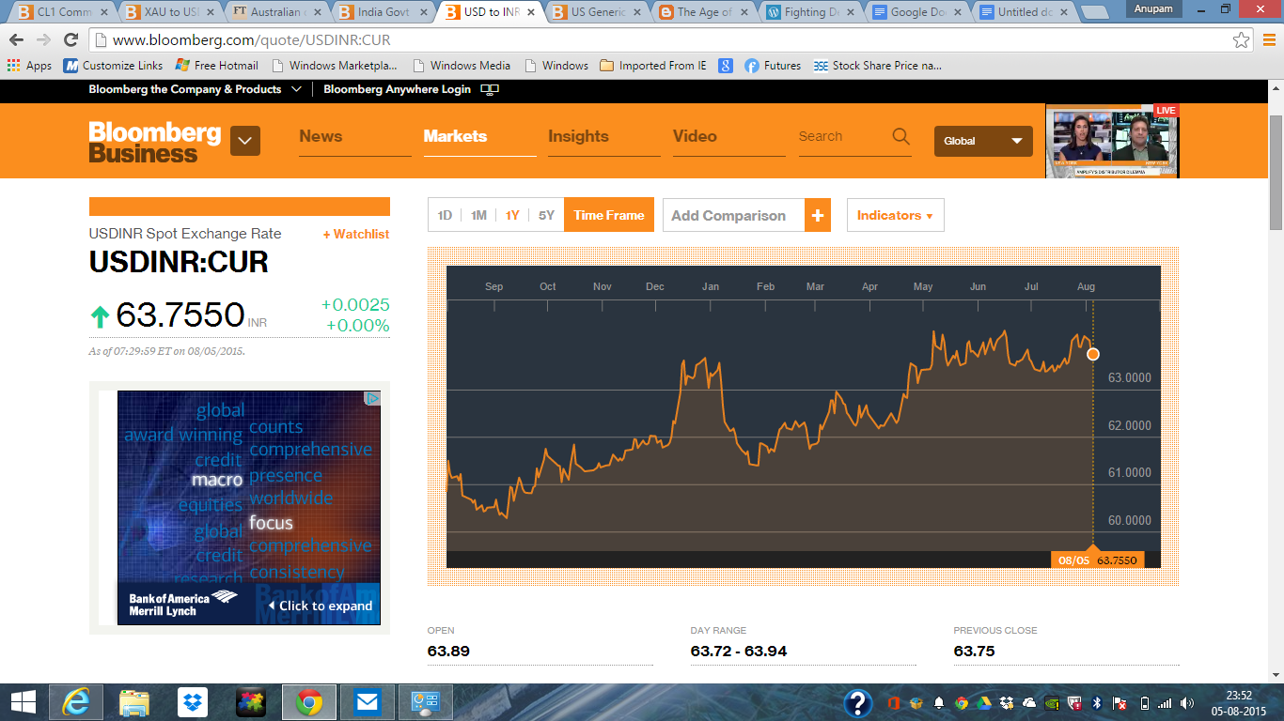Viewport: 1284px width, 721px height.
Task: Select the 1D chart range
Action: 445,215
